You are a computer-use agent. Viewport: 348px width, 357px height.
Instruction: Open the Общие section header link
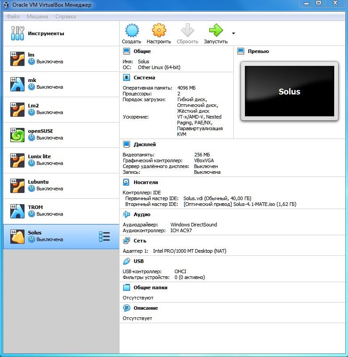pyautogui.click(x=142, y=51)
